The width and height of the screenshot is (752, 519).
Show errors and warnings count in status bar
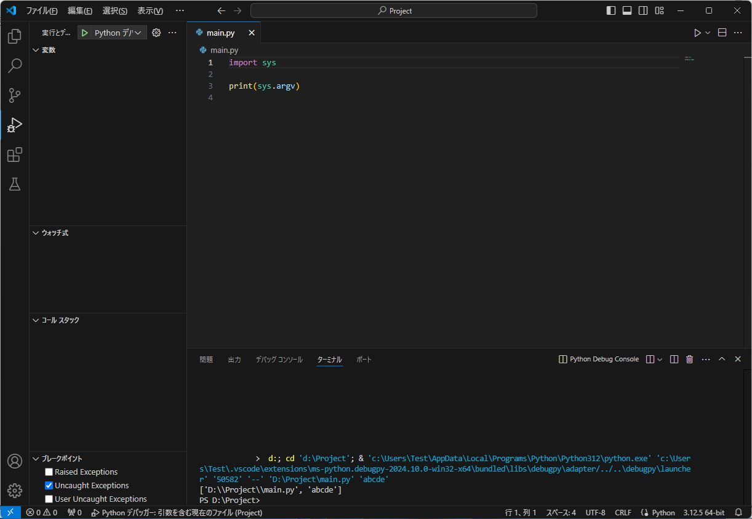(42, 512)
